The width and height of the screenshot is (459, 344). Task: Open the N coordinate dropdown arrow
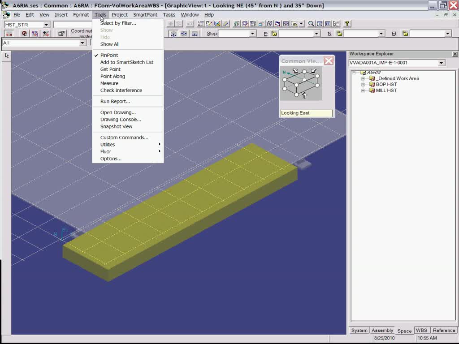click(381, 34)
